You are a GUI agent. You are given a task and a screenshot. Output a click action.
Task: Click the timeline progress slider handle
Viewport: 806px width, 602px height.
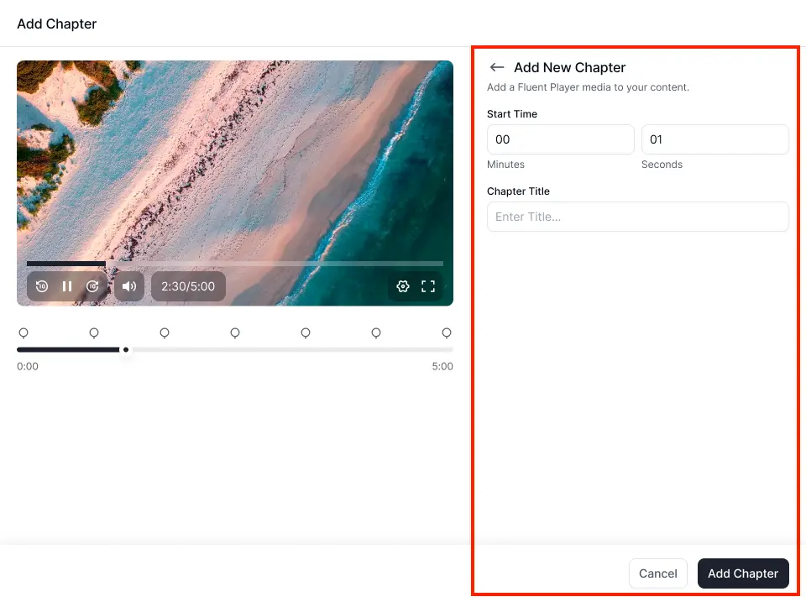(x=126, y=350)
